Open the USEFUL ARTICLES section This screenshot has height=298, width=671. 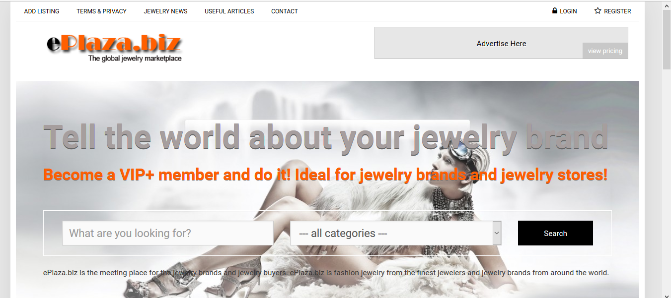pyautogui.click(x=229, y=11)
